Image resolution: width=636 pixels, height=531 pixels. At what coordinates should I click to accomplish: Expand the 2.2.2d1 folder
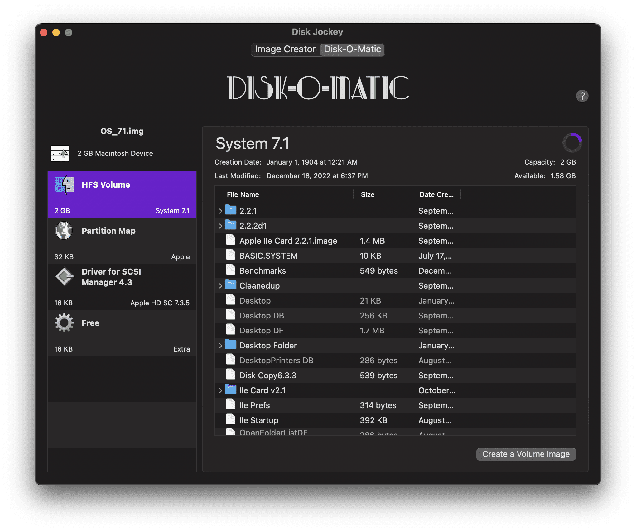click(220, 226)
